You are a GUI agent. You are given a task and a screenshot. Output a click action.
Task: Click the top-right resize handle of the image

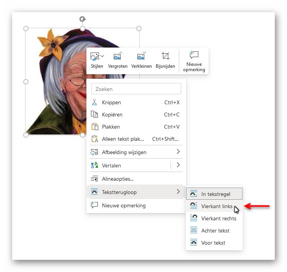pyautogui.click(x=139, y=29)
